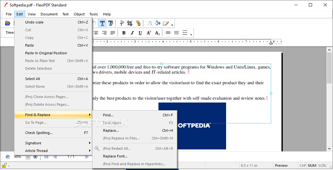
Task: Click the text box right resize handle
Action: [271, 93]
